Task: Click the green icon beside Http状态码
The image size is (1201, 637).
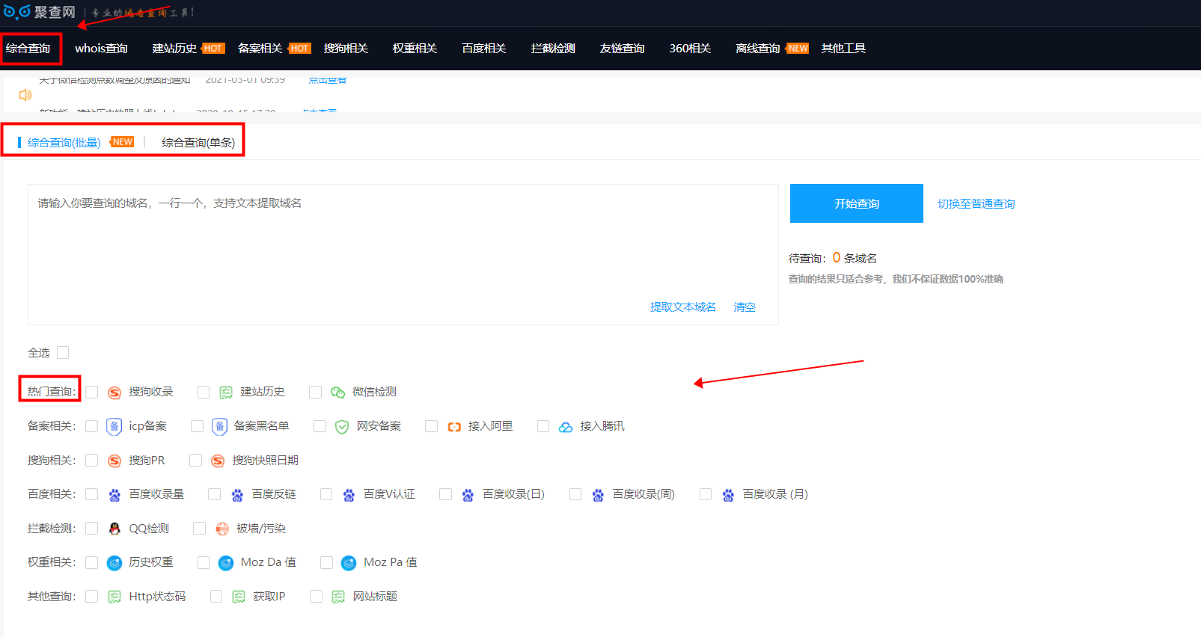Action: (x=114, y=597)
